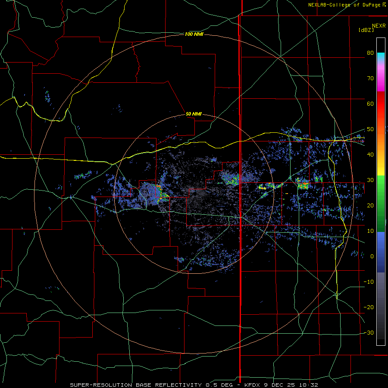Click the 50 value on the dBZ scale
This screenshot has height=388, width=388.
(370, 129)
